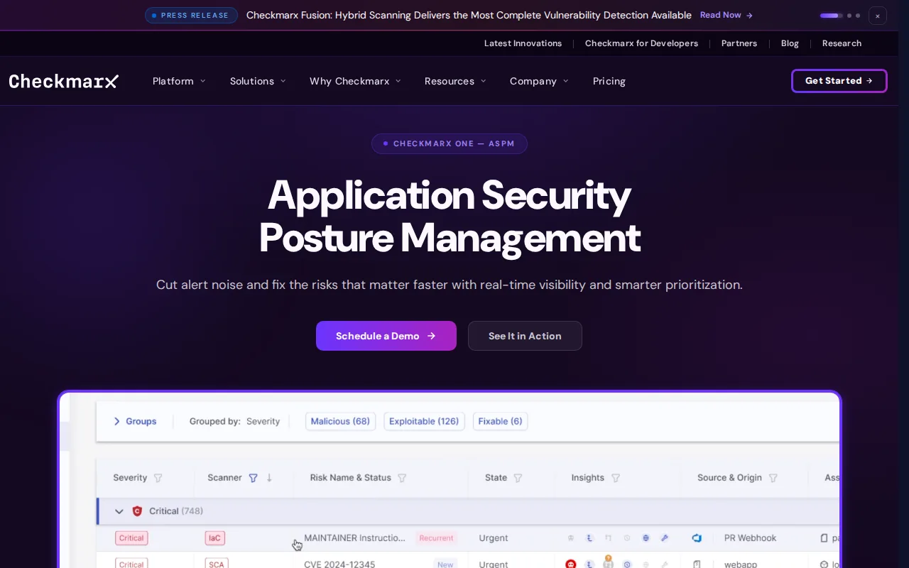
Task: Click the press release headline about Checkmarx Fusion
Action: (x=469, y=15)
